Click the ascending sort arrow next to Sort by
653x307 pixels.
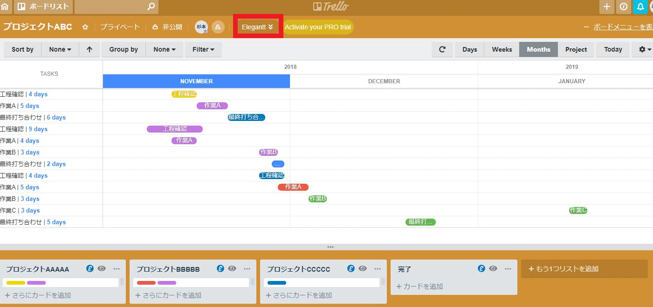89,49
